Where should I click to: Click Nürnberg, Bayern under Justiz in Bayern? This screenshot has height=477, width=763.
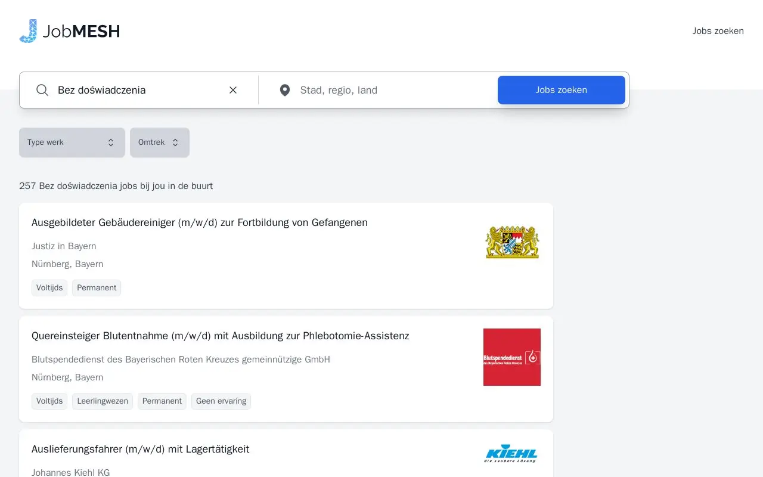(67, 264)
